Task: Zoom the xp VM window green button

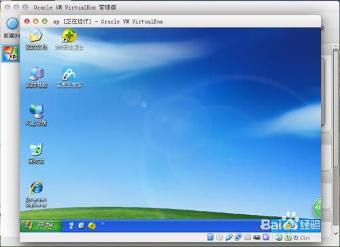Action: click(x=45, y=21)
